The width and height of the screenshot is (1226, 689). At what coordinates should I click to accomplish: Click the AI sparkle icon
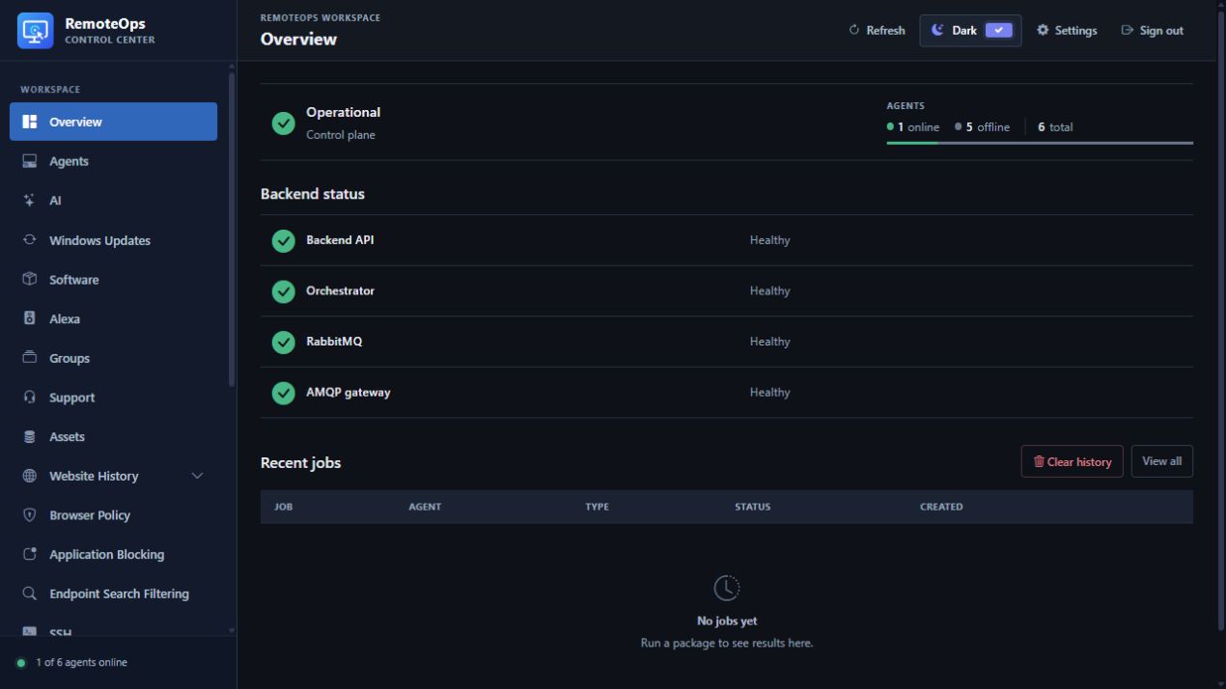(x=30, y=201)
